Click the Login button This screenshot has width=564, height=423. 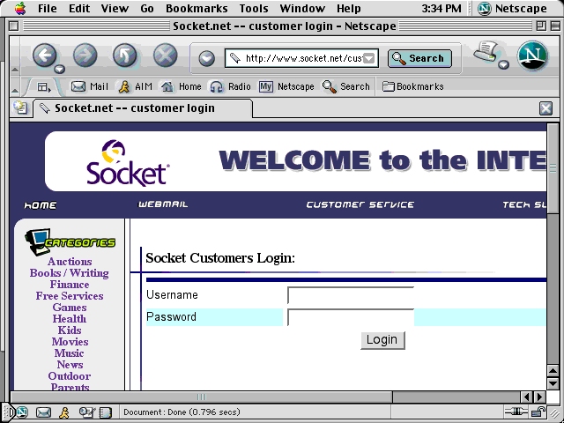pos(382,340)
